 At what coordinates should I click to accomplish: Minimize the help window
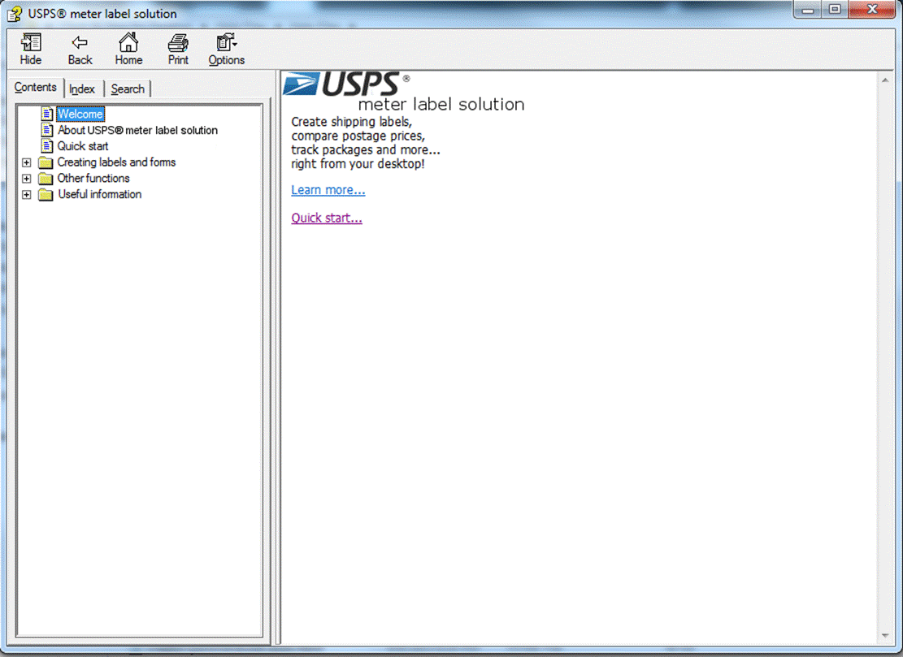click(807, 10)
